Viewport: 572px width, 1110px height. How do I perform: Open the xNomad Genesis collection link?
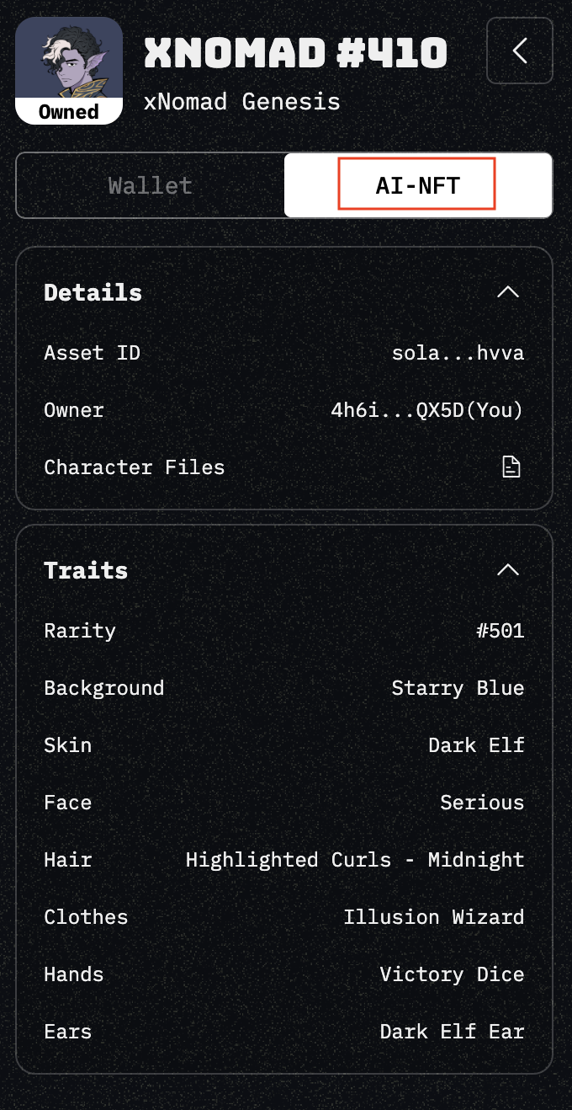241,102
